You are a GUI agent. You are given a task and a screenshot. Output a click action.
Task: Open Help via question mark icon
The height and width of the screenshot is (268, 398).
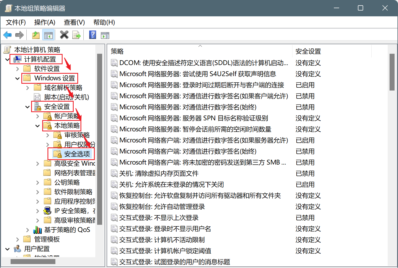93,34
